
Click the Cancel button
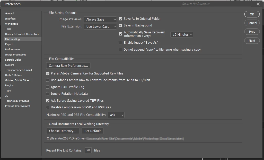(x=252, y=23)
